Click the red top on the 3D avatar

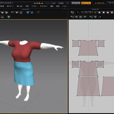24,52
